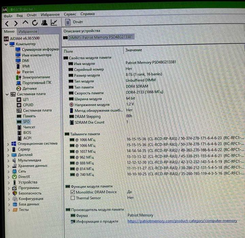
Task: Click the DMI icon in the tree
Action: [x=18, y=61]
